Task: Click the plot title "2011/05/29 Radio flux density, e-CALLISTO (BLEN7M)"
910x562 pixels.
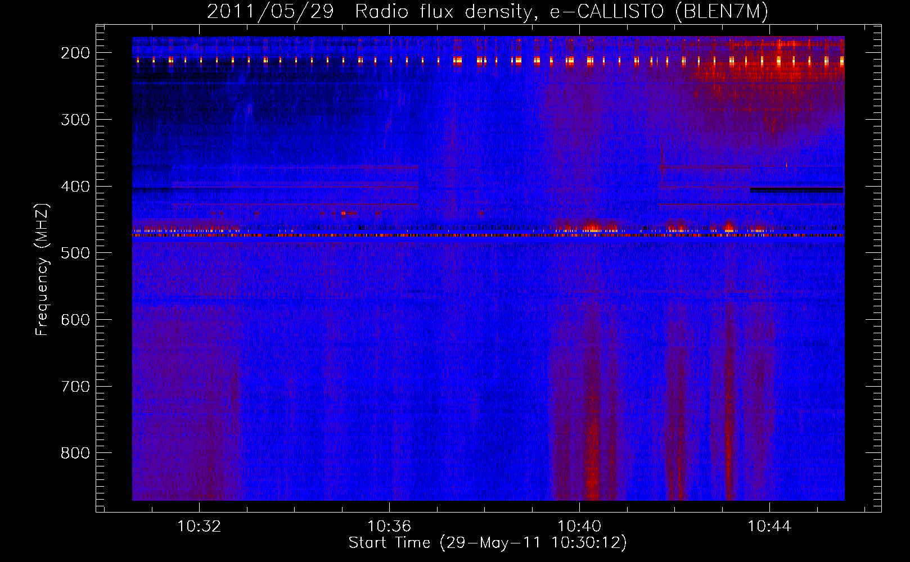Action: tap(488, 11)
